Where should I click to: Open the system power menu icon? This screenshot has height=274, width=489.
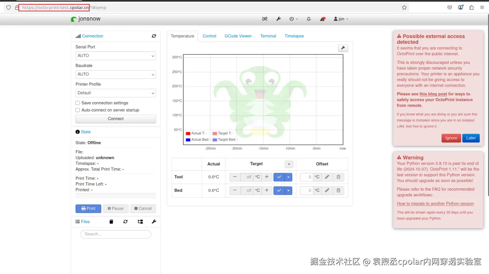[x=293, y=19]
